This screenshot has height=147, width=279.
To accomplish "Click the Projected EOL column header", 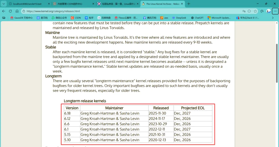I will point(193,108).
